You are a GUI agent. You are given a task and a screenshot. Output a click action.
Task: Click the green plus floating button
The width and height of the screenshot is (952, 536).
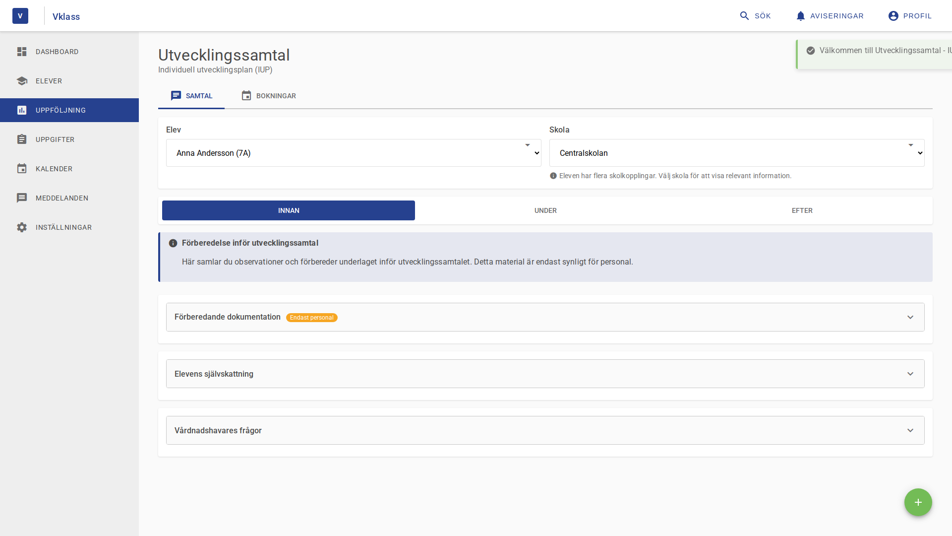point(918,502)
